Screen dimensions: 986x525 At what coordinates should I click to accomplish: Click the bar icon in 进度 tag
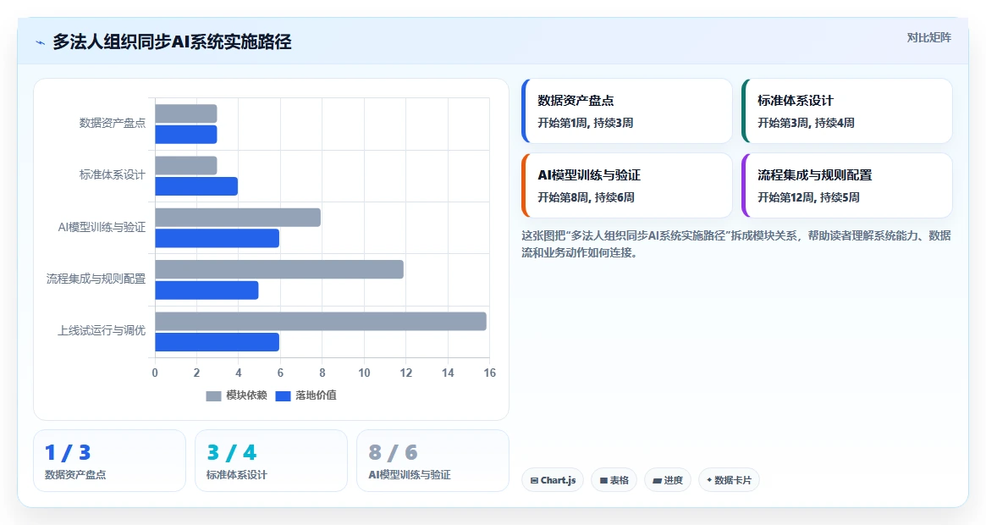(657, 481)
